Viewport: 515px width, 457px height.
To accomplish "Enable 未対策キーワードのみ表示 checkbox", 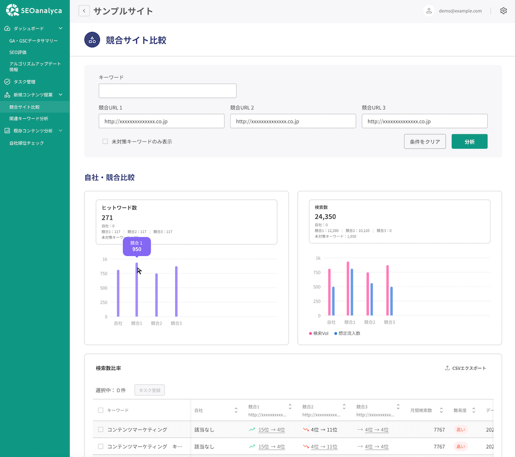I will [x=105, y=142].
